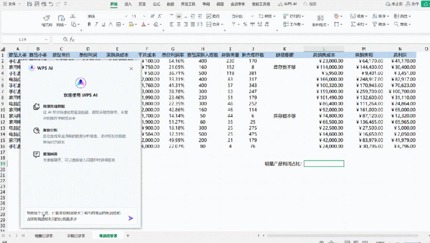Switch to the 插入 ribbon tab
The width and height of the screenshot is (430, 243).
point(128,4)
